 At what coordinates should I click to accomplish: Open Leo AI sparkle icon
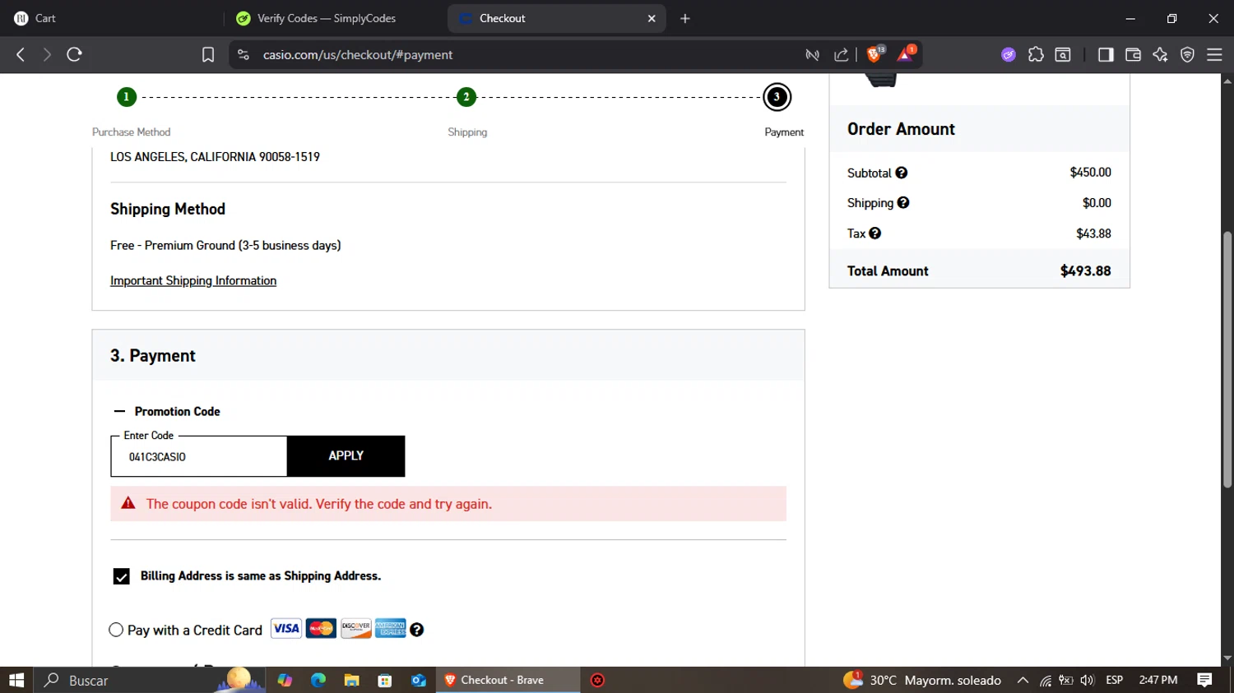[1160, 54]
